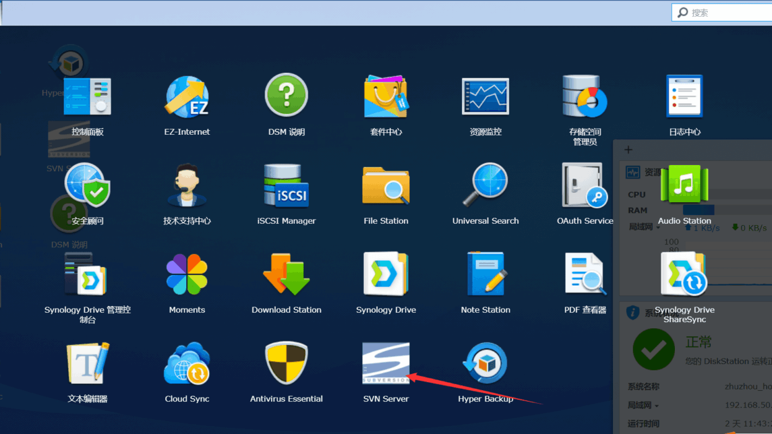The width and height of the screenshot is (772, 434).
Task: Open Note Station
Action: coord(485,275)
